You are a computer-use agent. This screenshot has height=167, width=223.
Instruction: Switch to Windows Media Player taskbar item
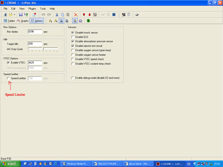[76, 164]
